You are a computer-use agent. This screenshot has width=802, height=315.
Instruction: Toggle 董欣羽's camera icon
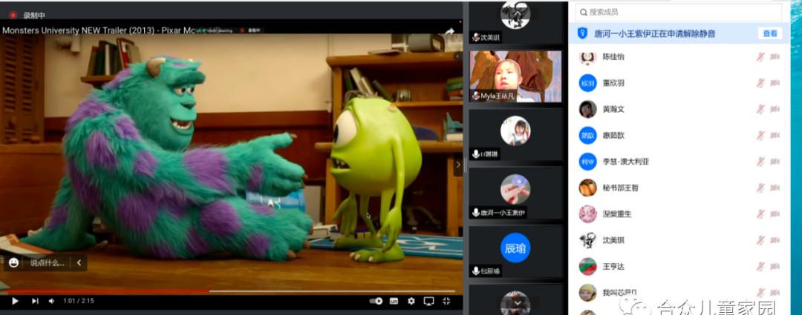click(775, 83)
